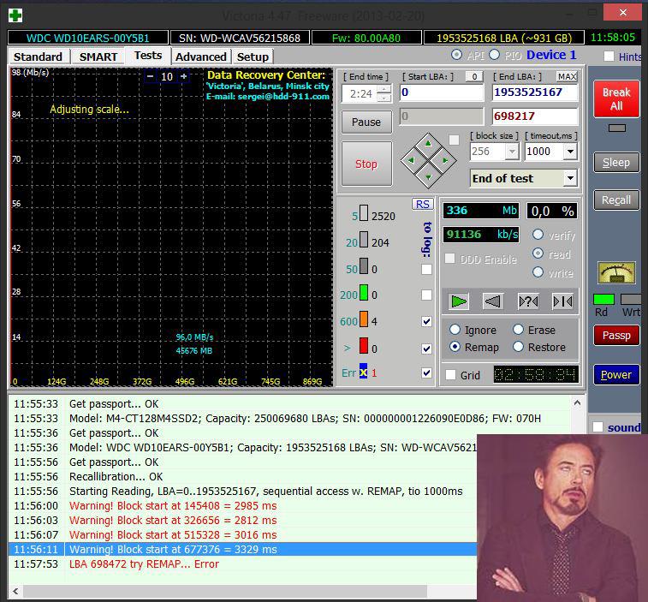The height and width of the screenshot is (602, 648).
Task: Choose the Erase bad-block action
Action: coord(518,330)
